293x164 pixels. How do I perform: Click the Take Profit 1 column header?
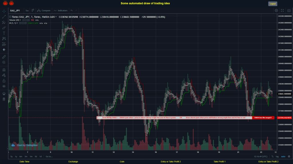pos(219,162)
